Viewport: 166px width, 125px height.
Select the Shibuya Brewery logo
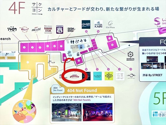click(x=130, y=55)
